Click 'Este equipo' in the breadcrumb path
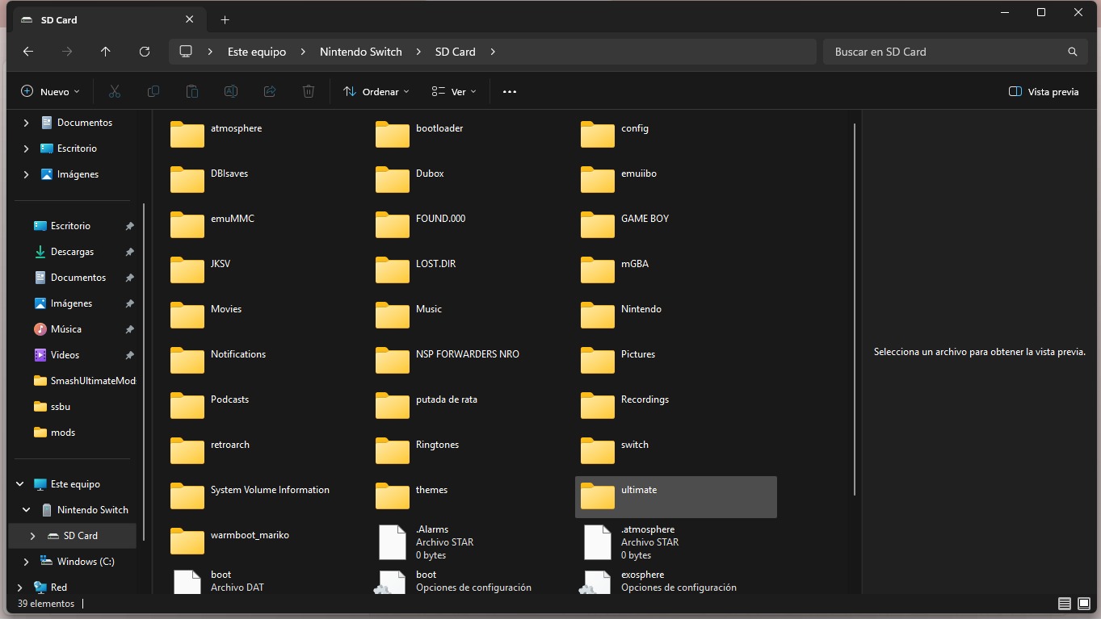The image size is (1101, 619). point(257,52)
